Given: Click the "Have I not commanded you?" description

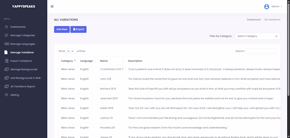Looking at the screenshot, I should pos(204,118).
